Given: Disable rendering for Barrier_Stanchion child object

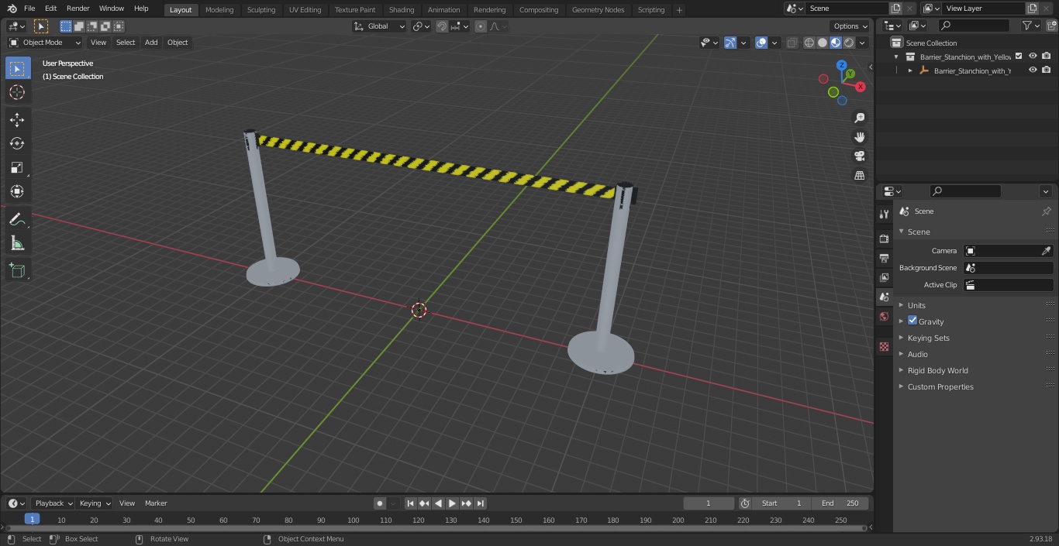Looking at the screenshot, I should 1047,70.
